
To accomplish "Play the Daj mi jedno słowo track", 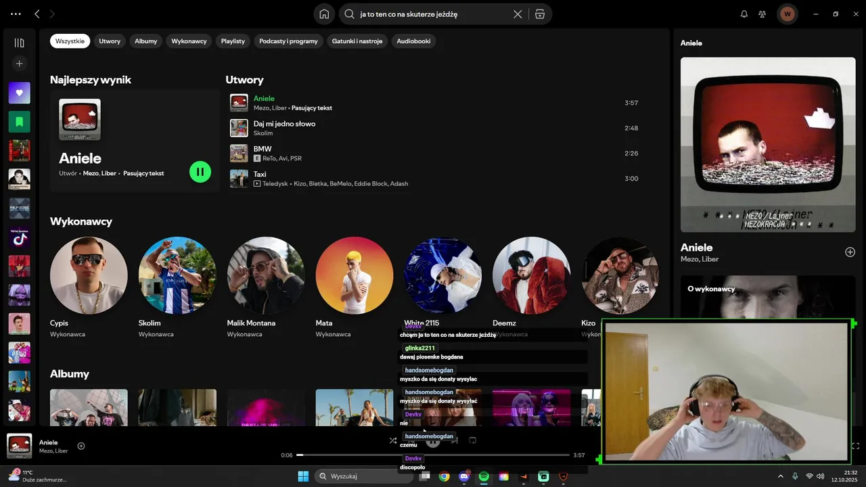I will [x=436, y=128].
